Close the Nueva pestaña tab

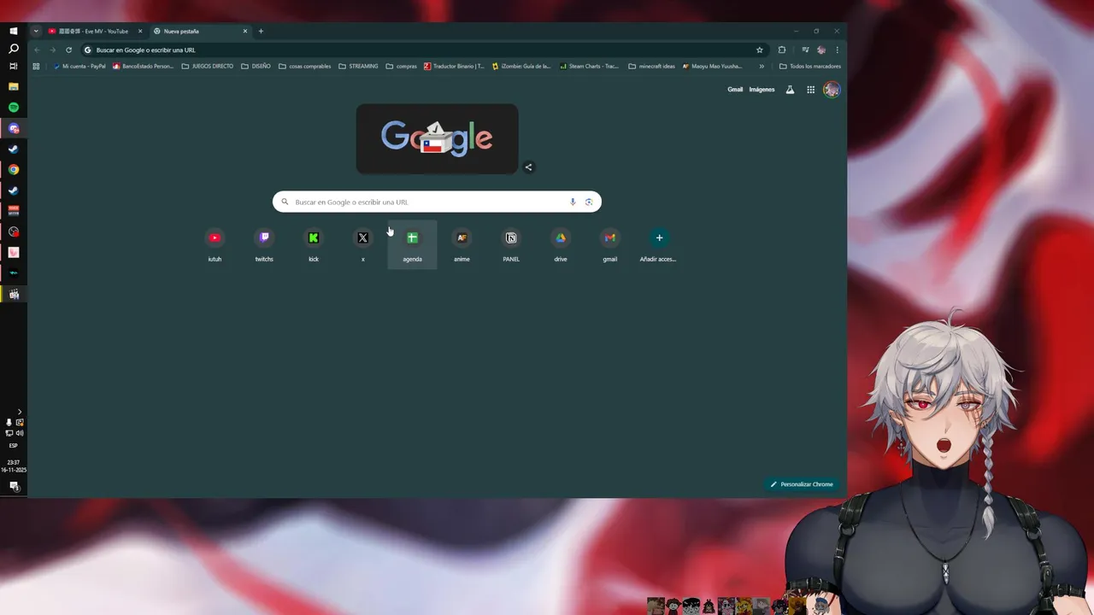pyautogui.click(x=245, y=31)
